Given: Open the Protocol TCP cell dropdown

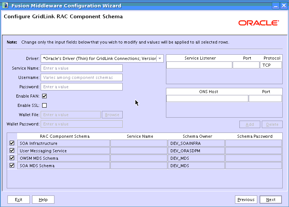Looking at the screenshot, I should tap(271, 65).
